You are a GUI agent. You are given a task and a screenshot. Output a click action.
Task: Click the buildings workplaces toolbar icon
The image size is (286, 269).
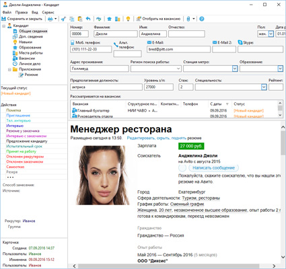pyautogui.click(x=118, y=19)
